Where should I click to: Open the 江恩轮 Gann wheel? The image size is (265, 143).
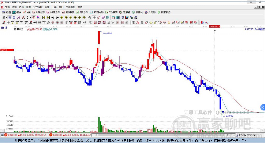coord(125,12)
